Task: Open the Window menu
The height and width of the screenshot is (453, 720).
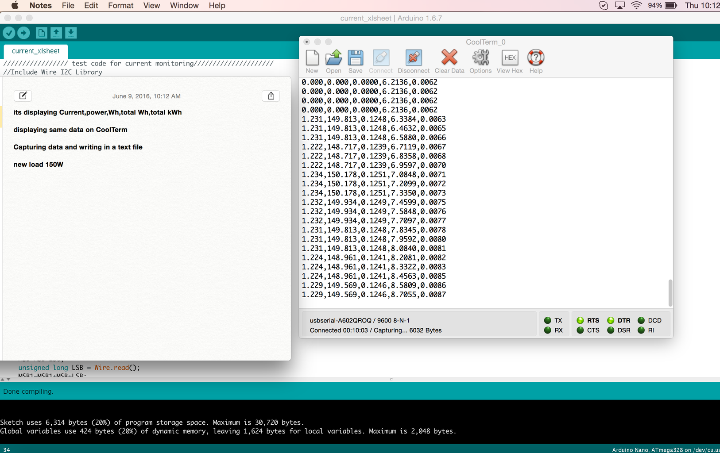Action: pyautogui.click(x=184, y=5)
